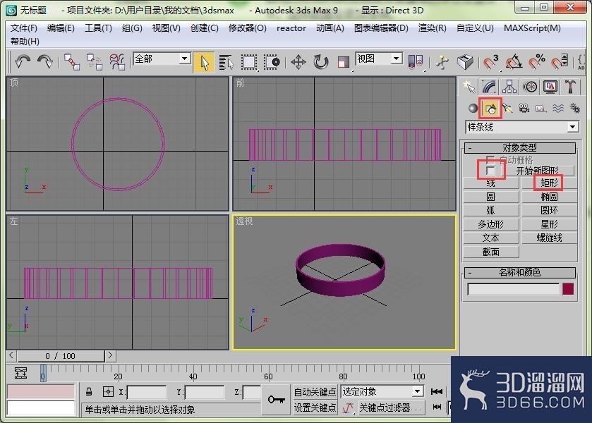Open the Hierarchy command panel tab
Image resolution: width=592 pixels, height=423 pixels.
509,87
